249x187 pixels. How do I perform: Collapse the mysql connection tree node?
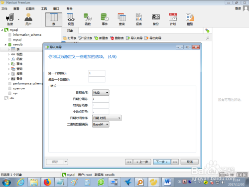coord(2,30)
